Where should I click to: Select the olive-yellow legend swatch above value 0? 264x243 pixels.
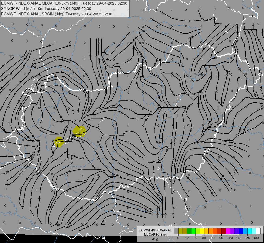(x=180, y=231)
